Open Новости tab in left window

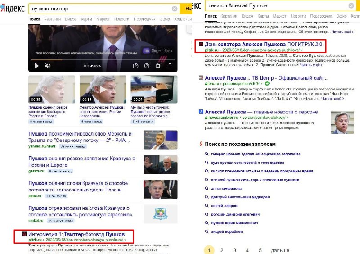click(121, 19)
